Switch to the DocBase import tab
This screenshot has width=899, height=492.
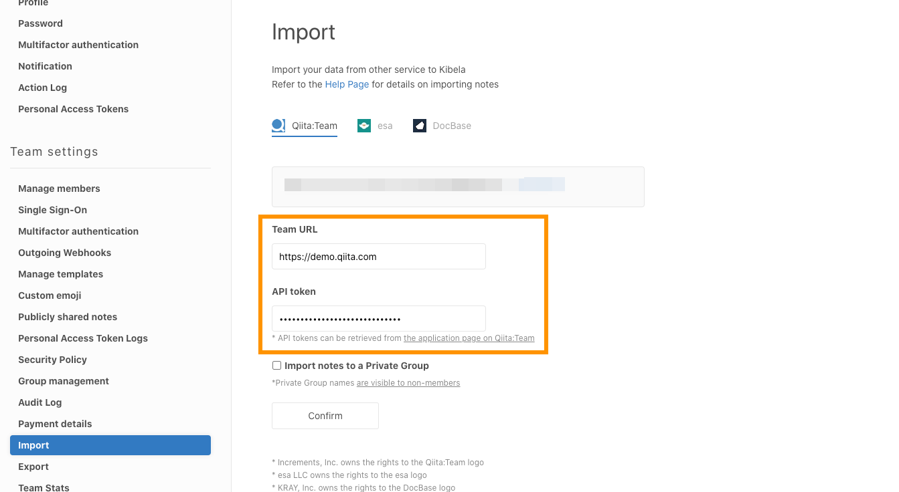pos(451,126)
